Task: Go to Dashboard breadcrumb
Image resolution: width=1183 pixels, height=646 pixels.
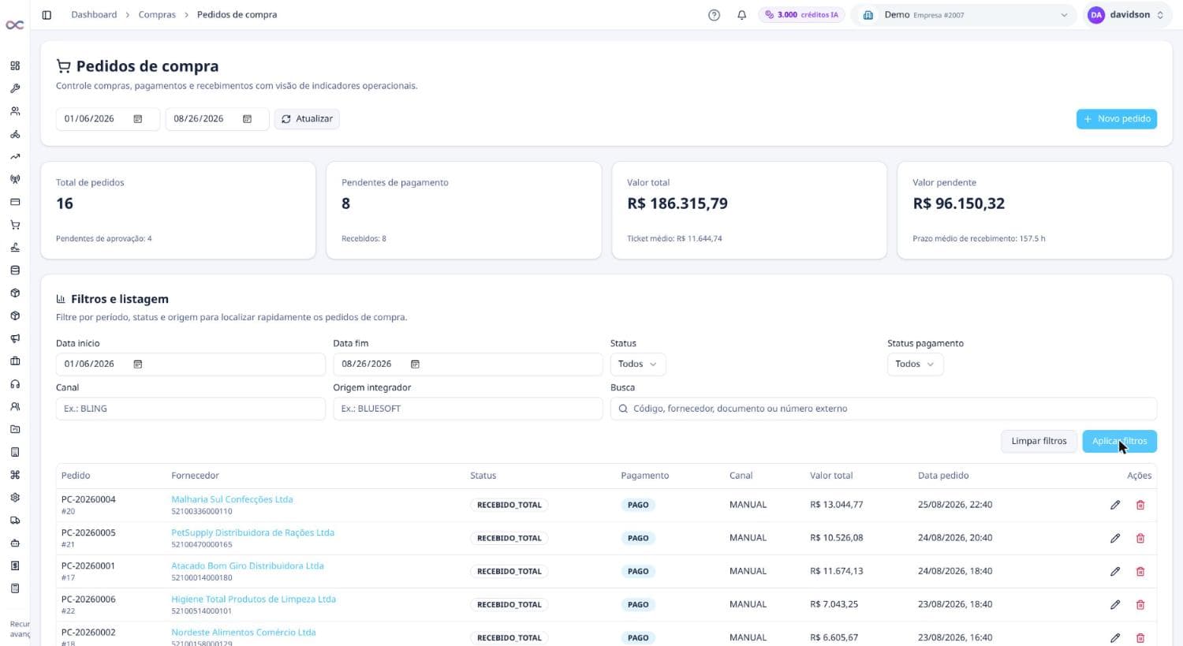Action: click(x=94, y=15)
